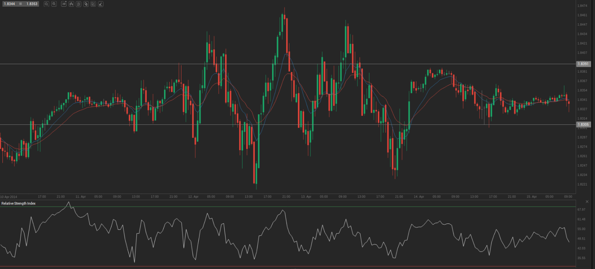Select the eraser/highlighter tool icon
This screenshot has height=269, width=595.
[101, 4]
